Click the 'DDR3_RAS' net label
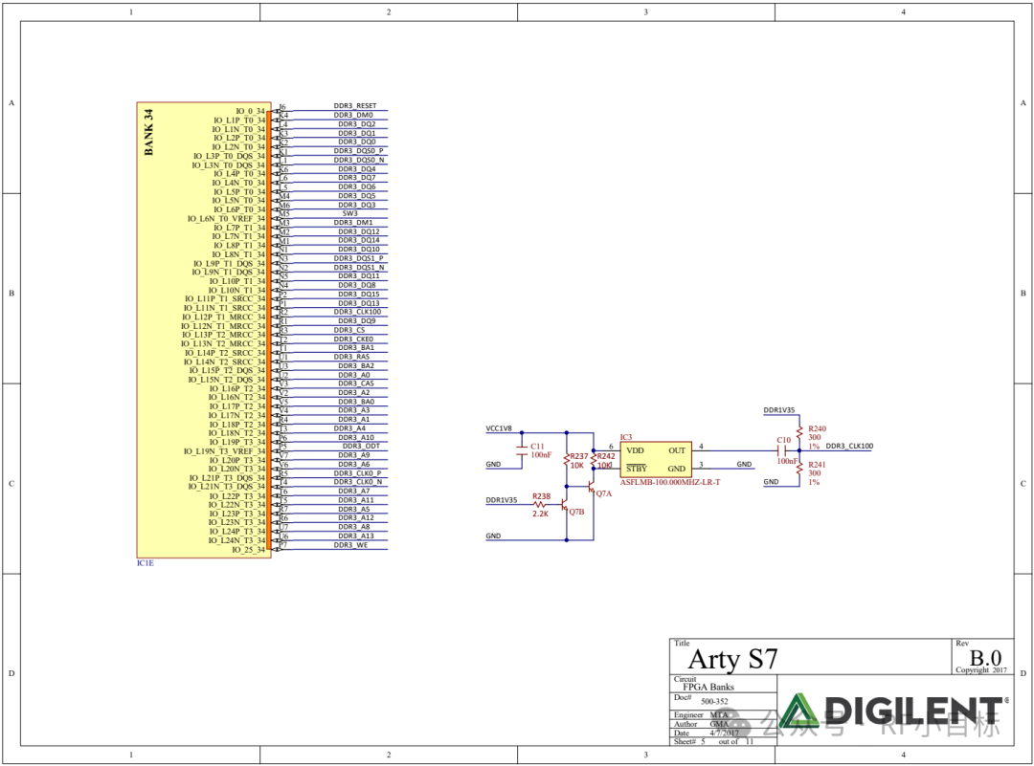This screenshot has height=766, width=1034. [350, 357]
